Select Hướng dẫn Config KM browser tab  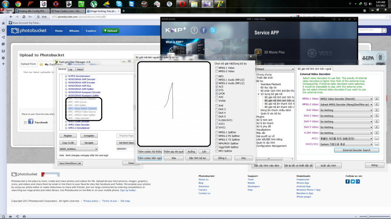[32, 11]
